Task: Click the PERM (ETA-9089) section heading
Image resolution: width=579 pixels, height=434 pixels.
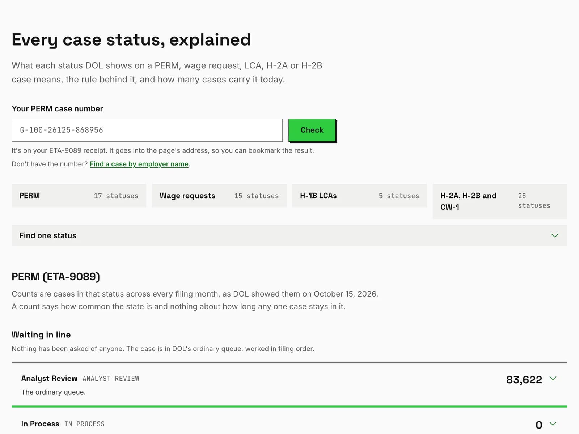Action: pyautogui.click(x=56, y=277)
